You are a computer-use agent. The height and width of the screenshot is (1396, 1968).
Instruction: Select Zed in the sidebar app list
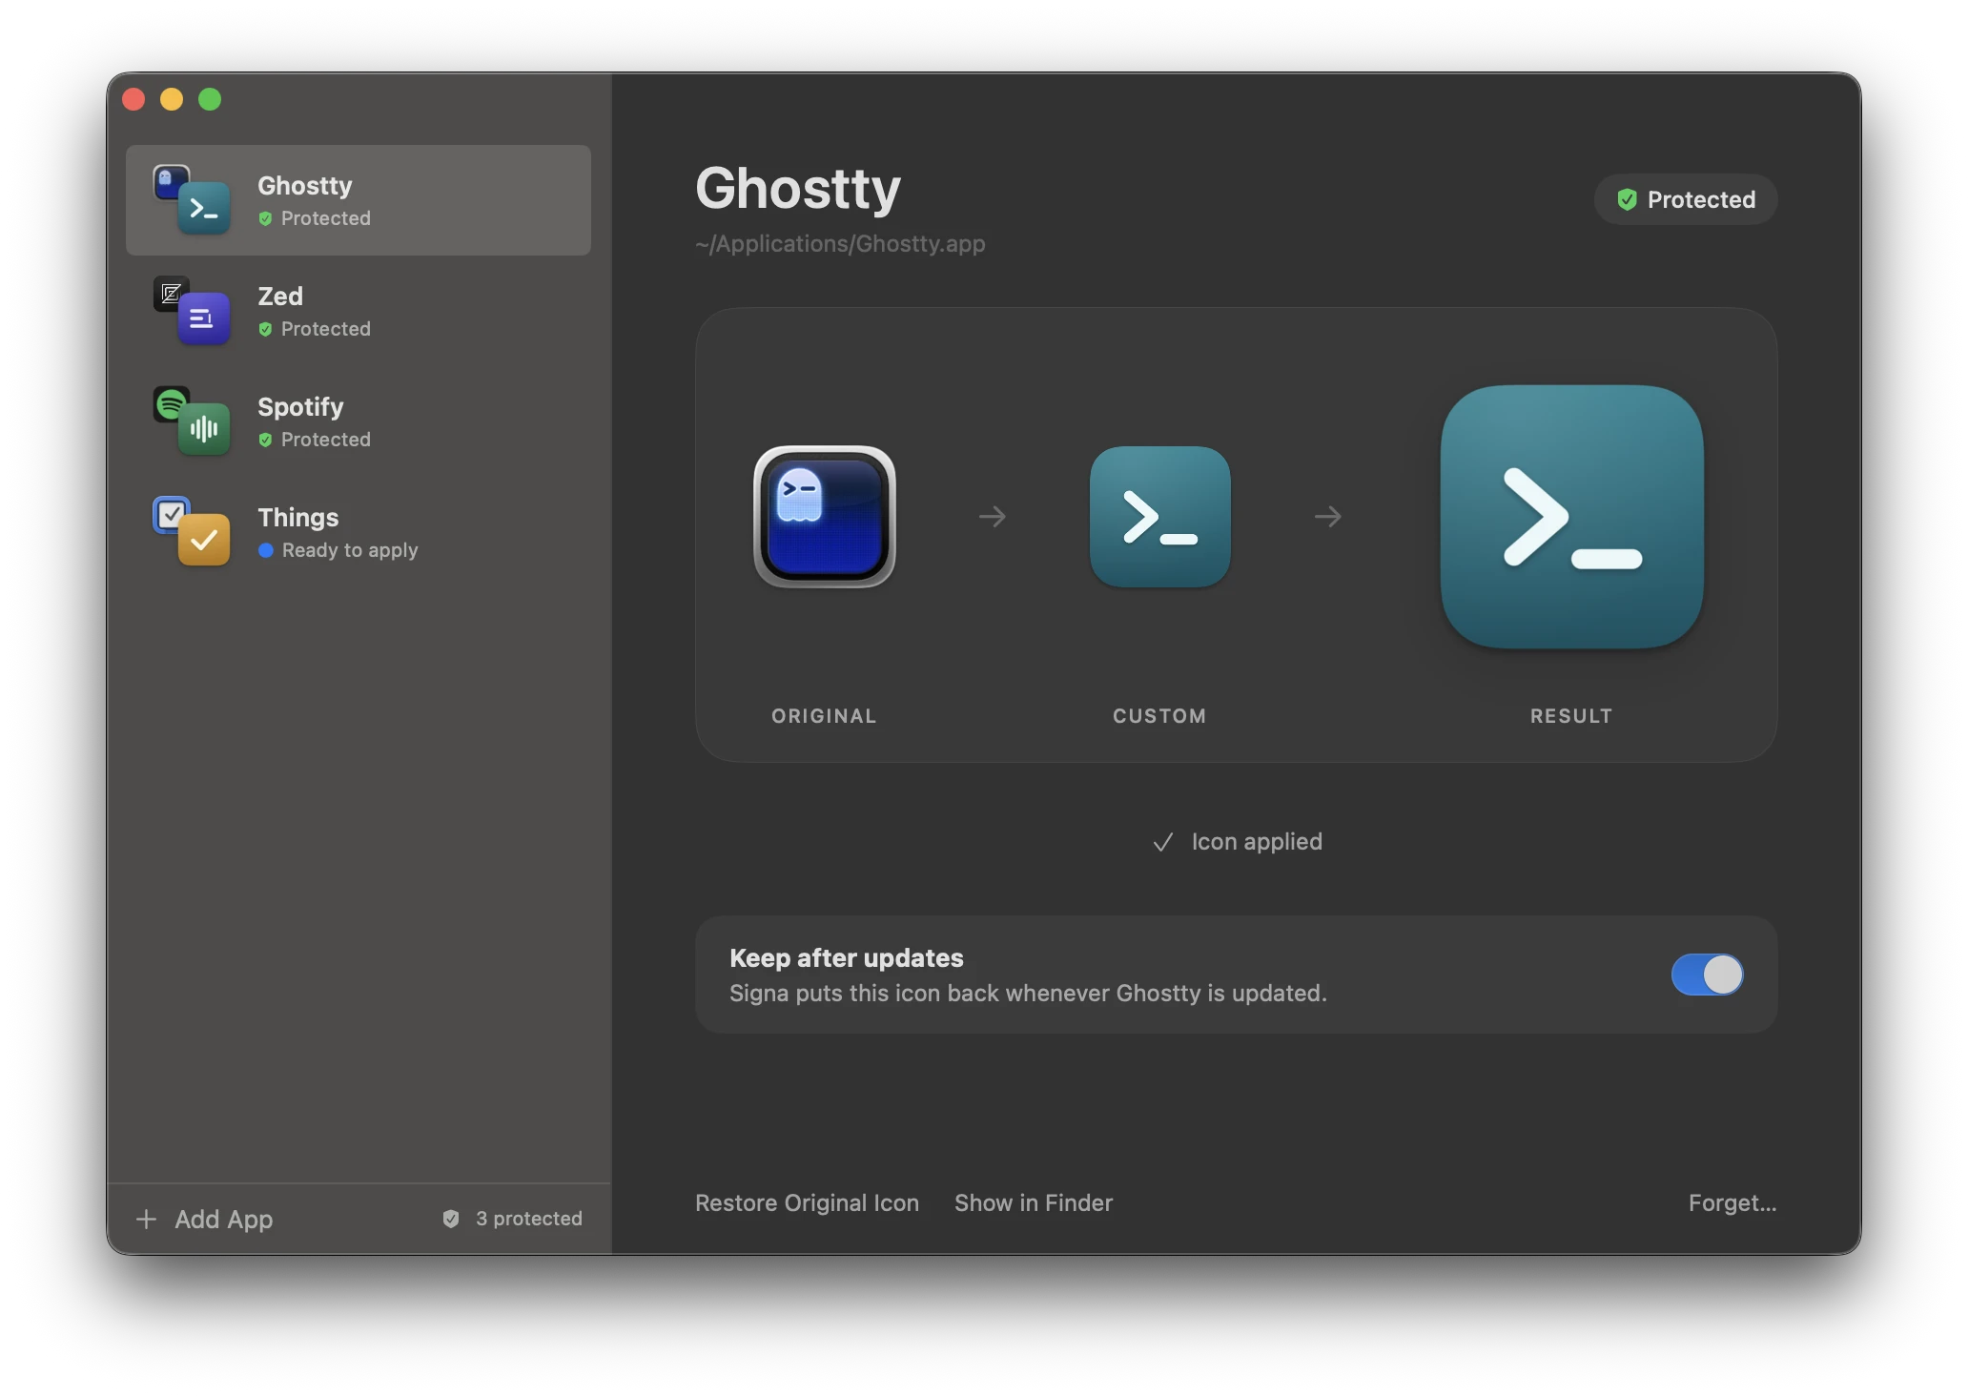point(358,311)
